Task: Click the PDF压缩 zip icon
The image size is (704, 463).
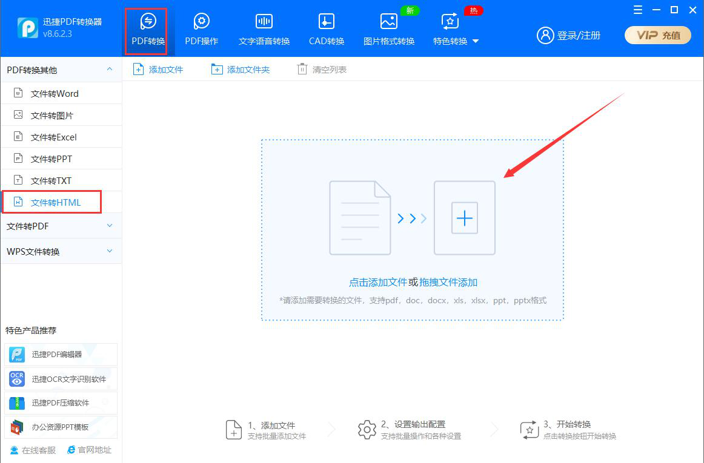Action: coord(17,403)
